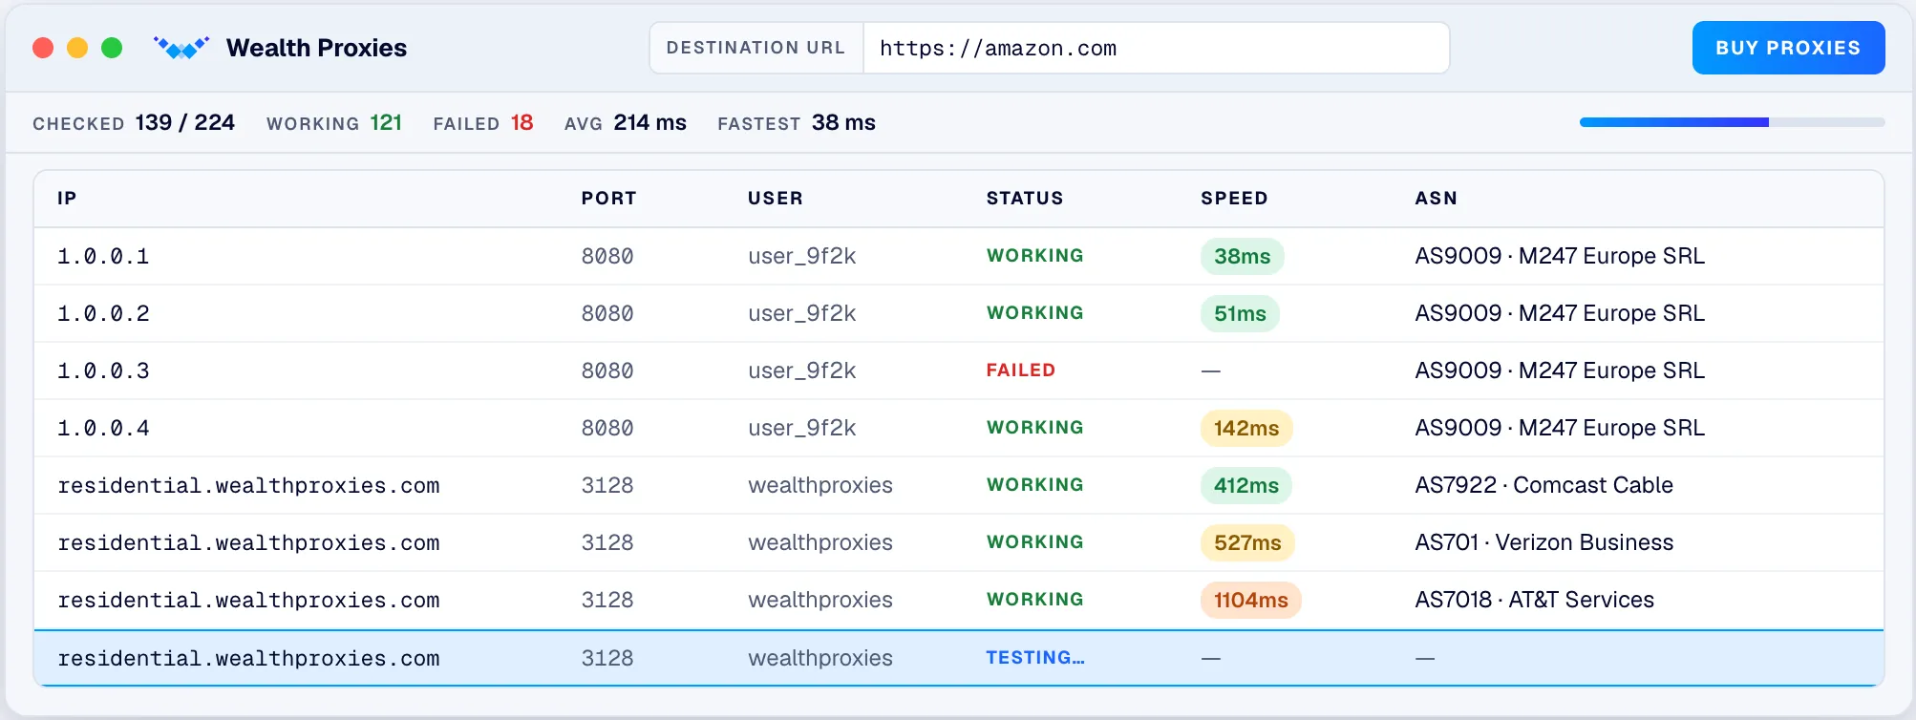
Task: Click the SPEED column header
Action: 1234,199
